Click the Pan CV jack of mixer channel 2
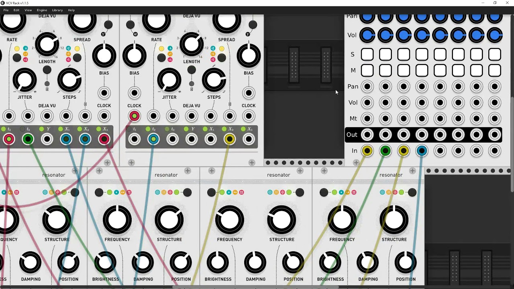The width and height of the screenshot is (514, 289). 385,86
